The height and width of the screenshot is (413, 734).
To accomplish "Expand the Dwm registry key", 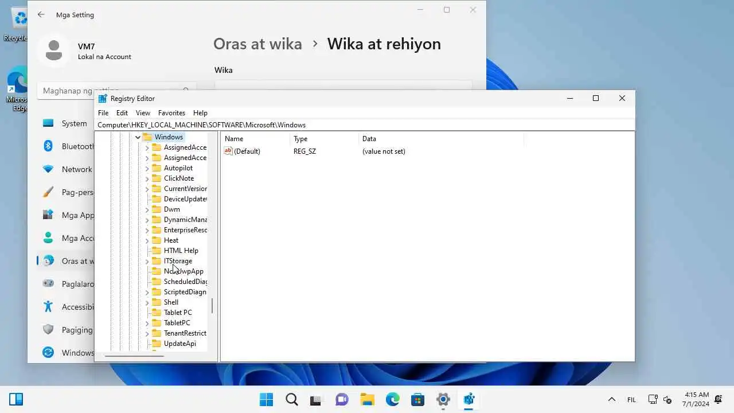I will click(147, 209).
